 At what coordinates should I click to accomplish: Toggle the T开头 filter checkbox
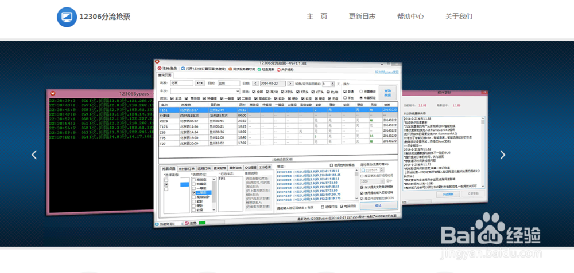click(298, 92)
